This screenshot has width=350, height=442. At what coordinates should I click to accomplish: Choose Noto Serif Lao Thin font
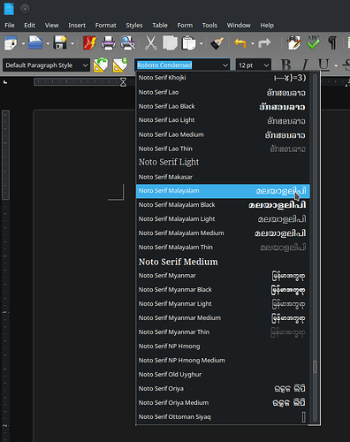[x=223, y=149]
